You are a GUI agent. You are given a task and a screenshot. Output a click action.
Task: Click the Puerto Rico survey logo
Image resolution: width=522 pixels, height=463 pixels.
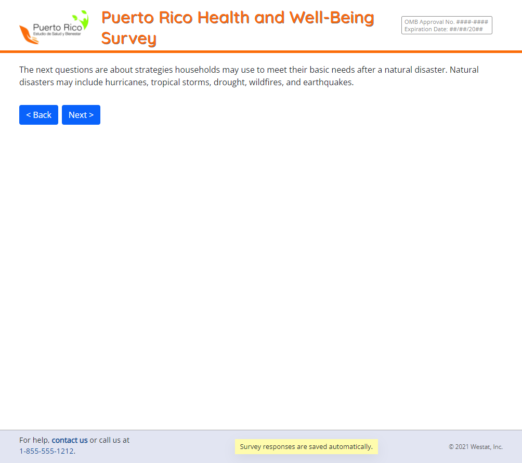[x=54, y=27]
